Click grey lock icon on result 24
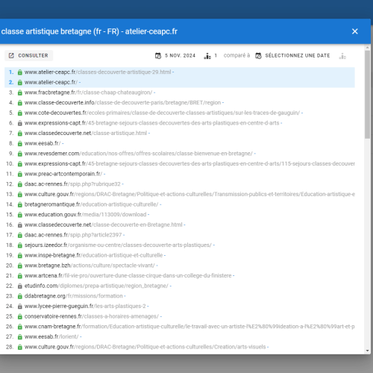This screenshot has width=373, height=373. click(20, 307)
